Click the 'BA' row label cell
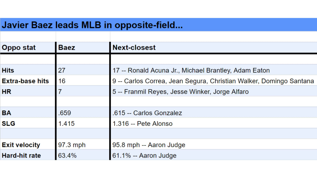 point(28,112)
